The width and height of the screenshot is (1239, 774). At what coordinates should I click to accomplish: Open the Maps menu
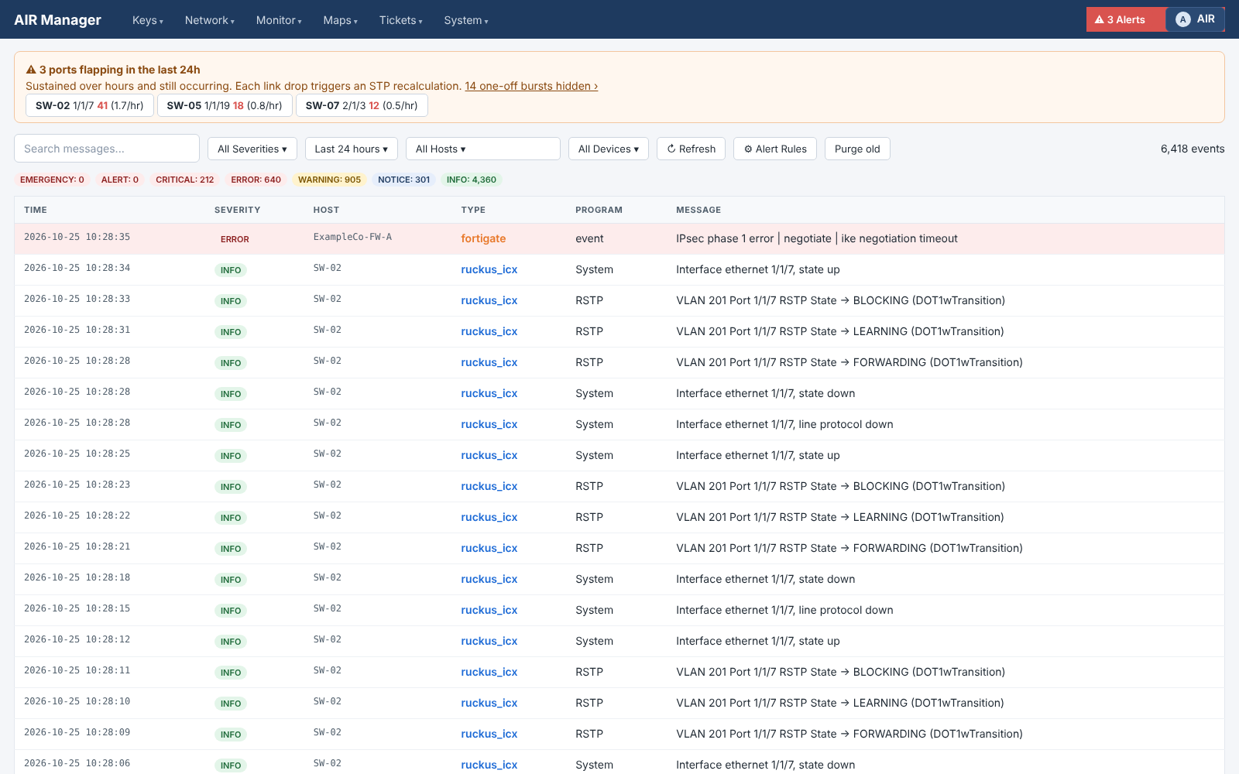click(341, 20)
